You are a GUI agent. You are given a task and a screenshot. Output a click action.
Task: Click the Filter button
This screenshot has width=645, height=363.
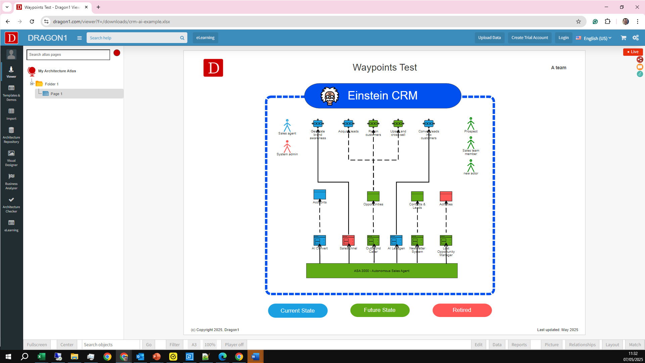point(175,345)
